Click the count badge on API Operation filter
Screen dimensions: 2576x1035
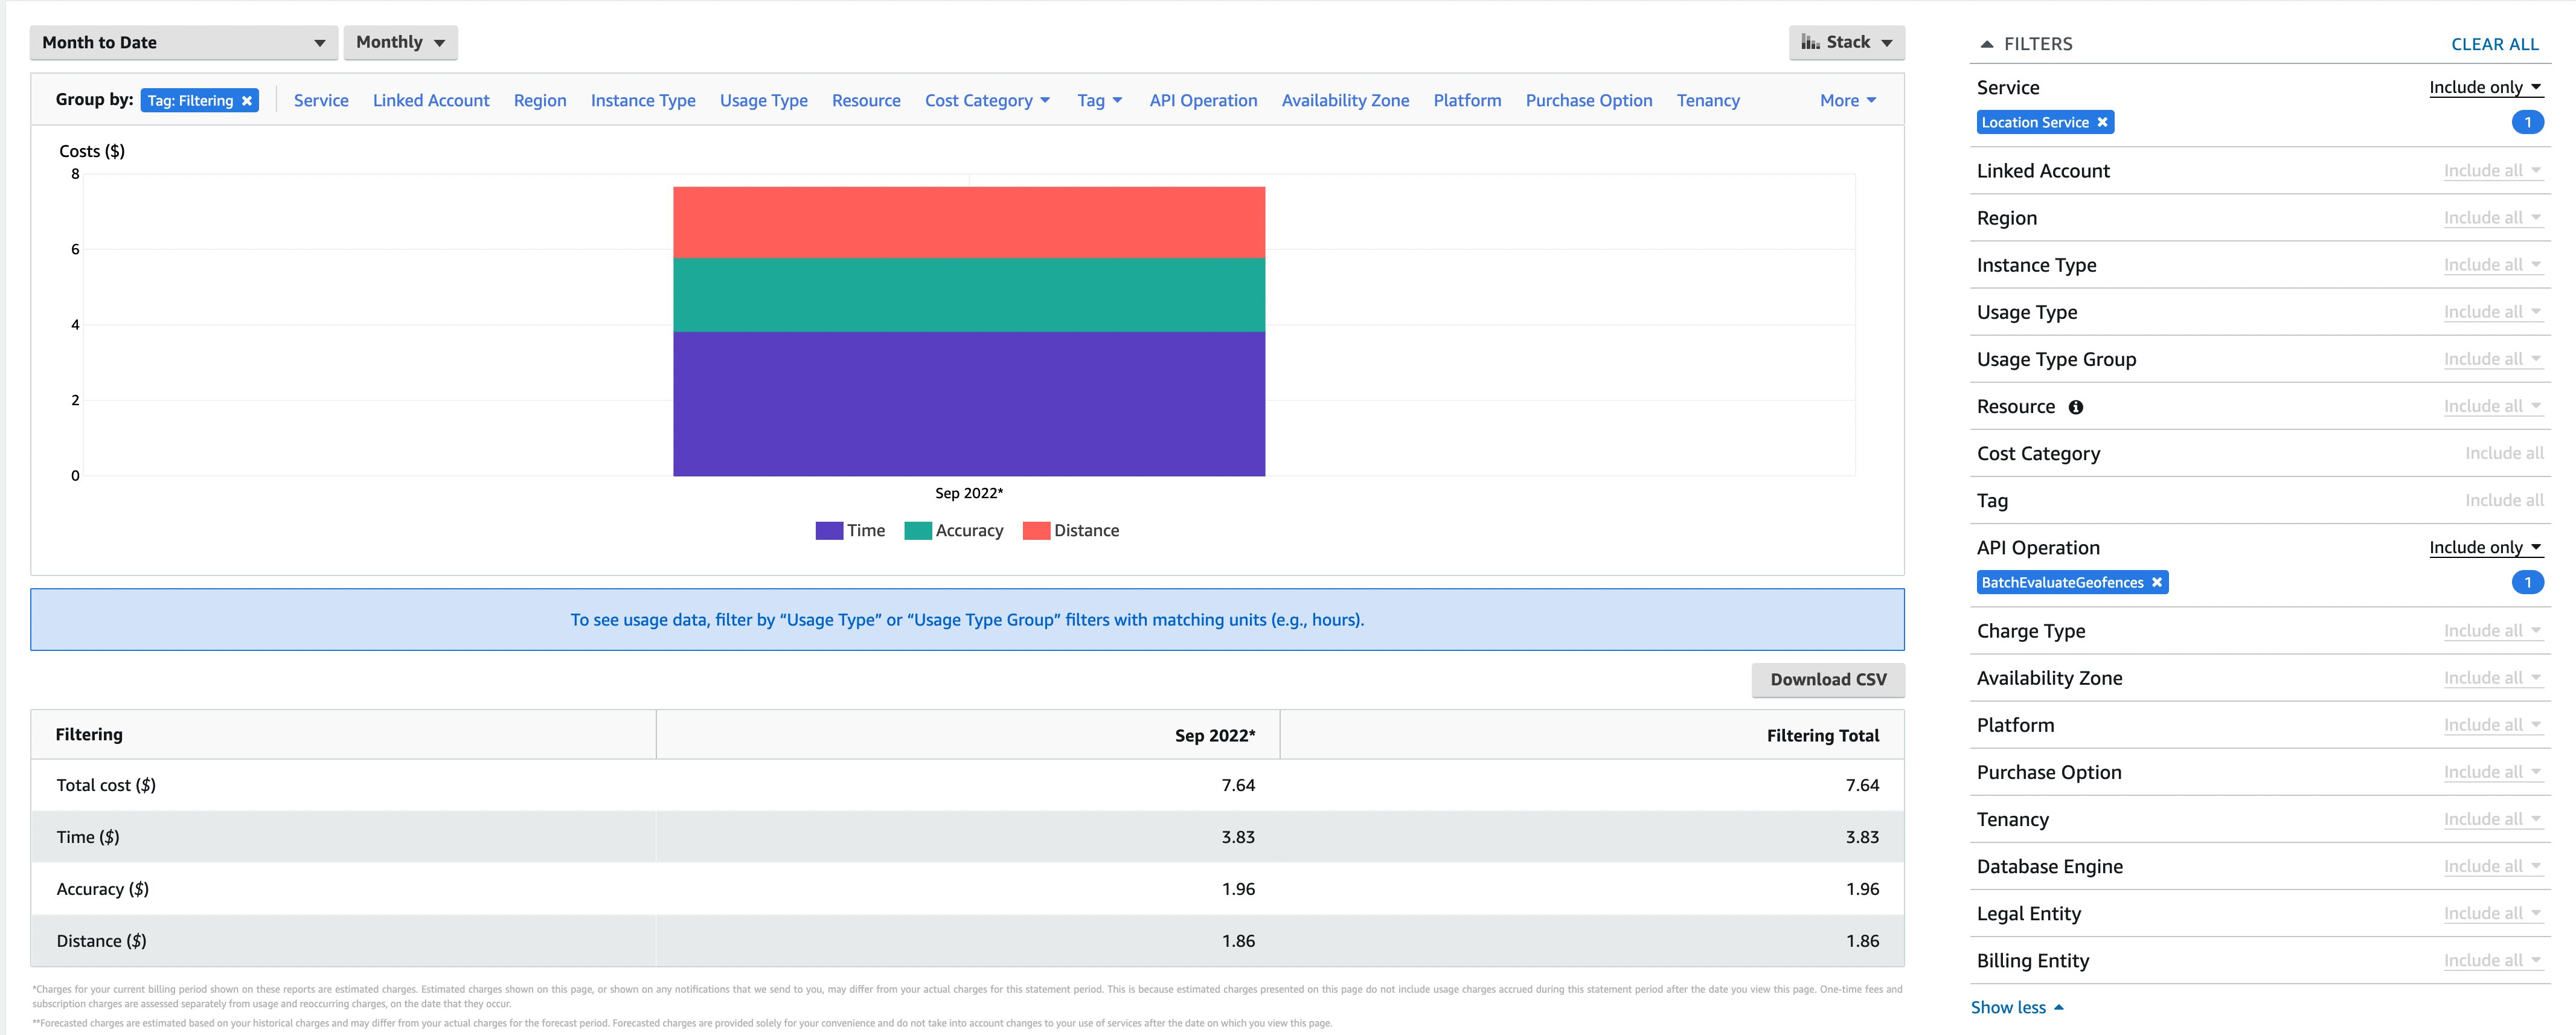(2528, 582)
